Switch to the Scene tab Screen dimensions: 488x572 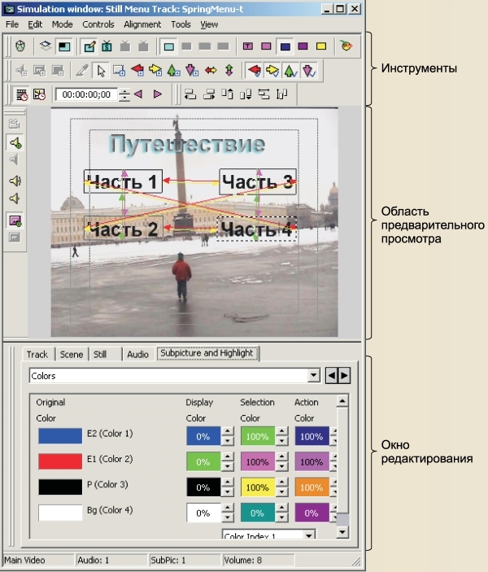(x=72, y=354)
